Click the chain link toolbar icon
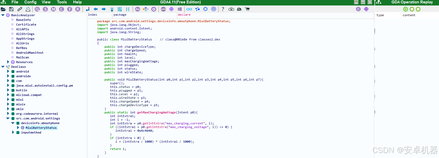The height and width of the screenshot is (158, 439). pyautogui.click(x=20, y=9)
